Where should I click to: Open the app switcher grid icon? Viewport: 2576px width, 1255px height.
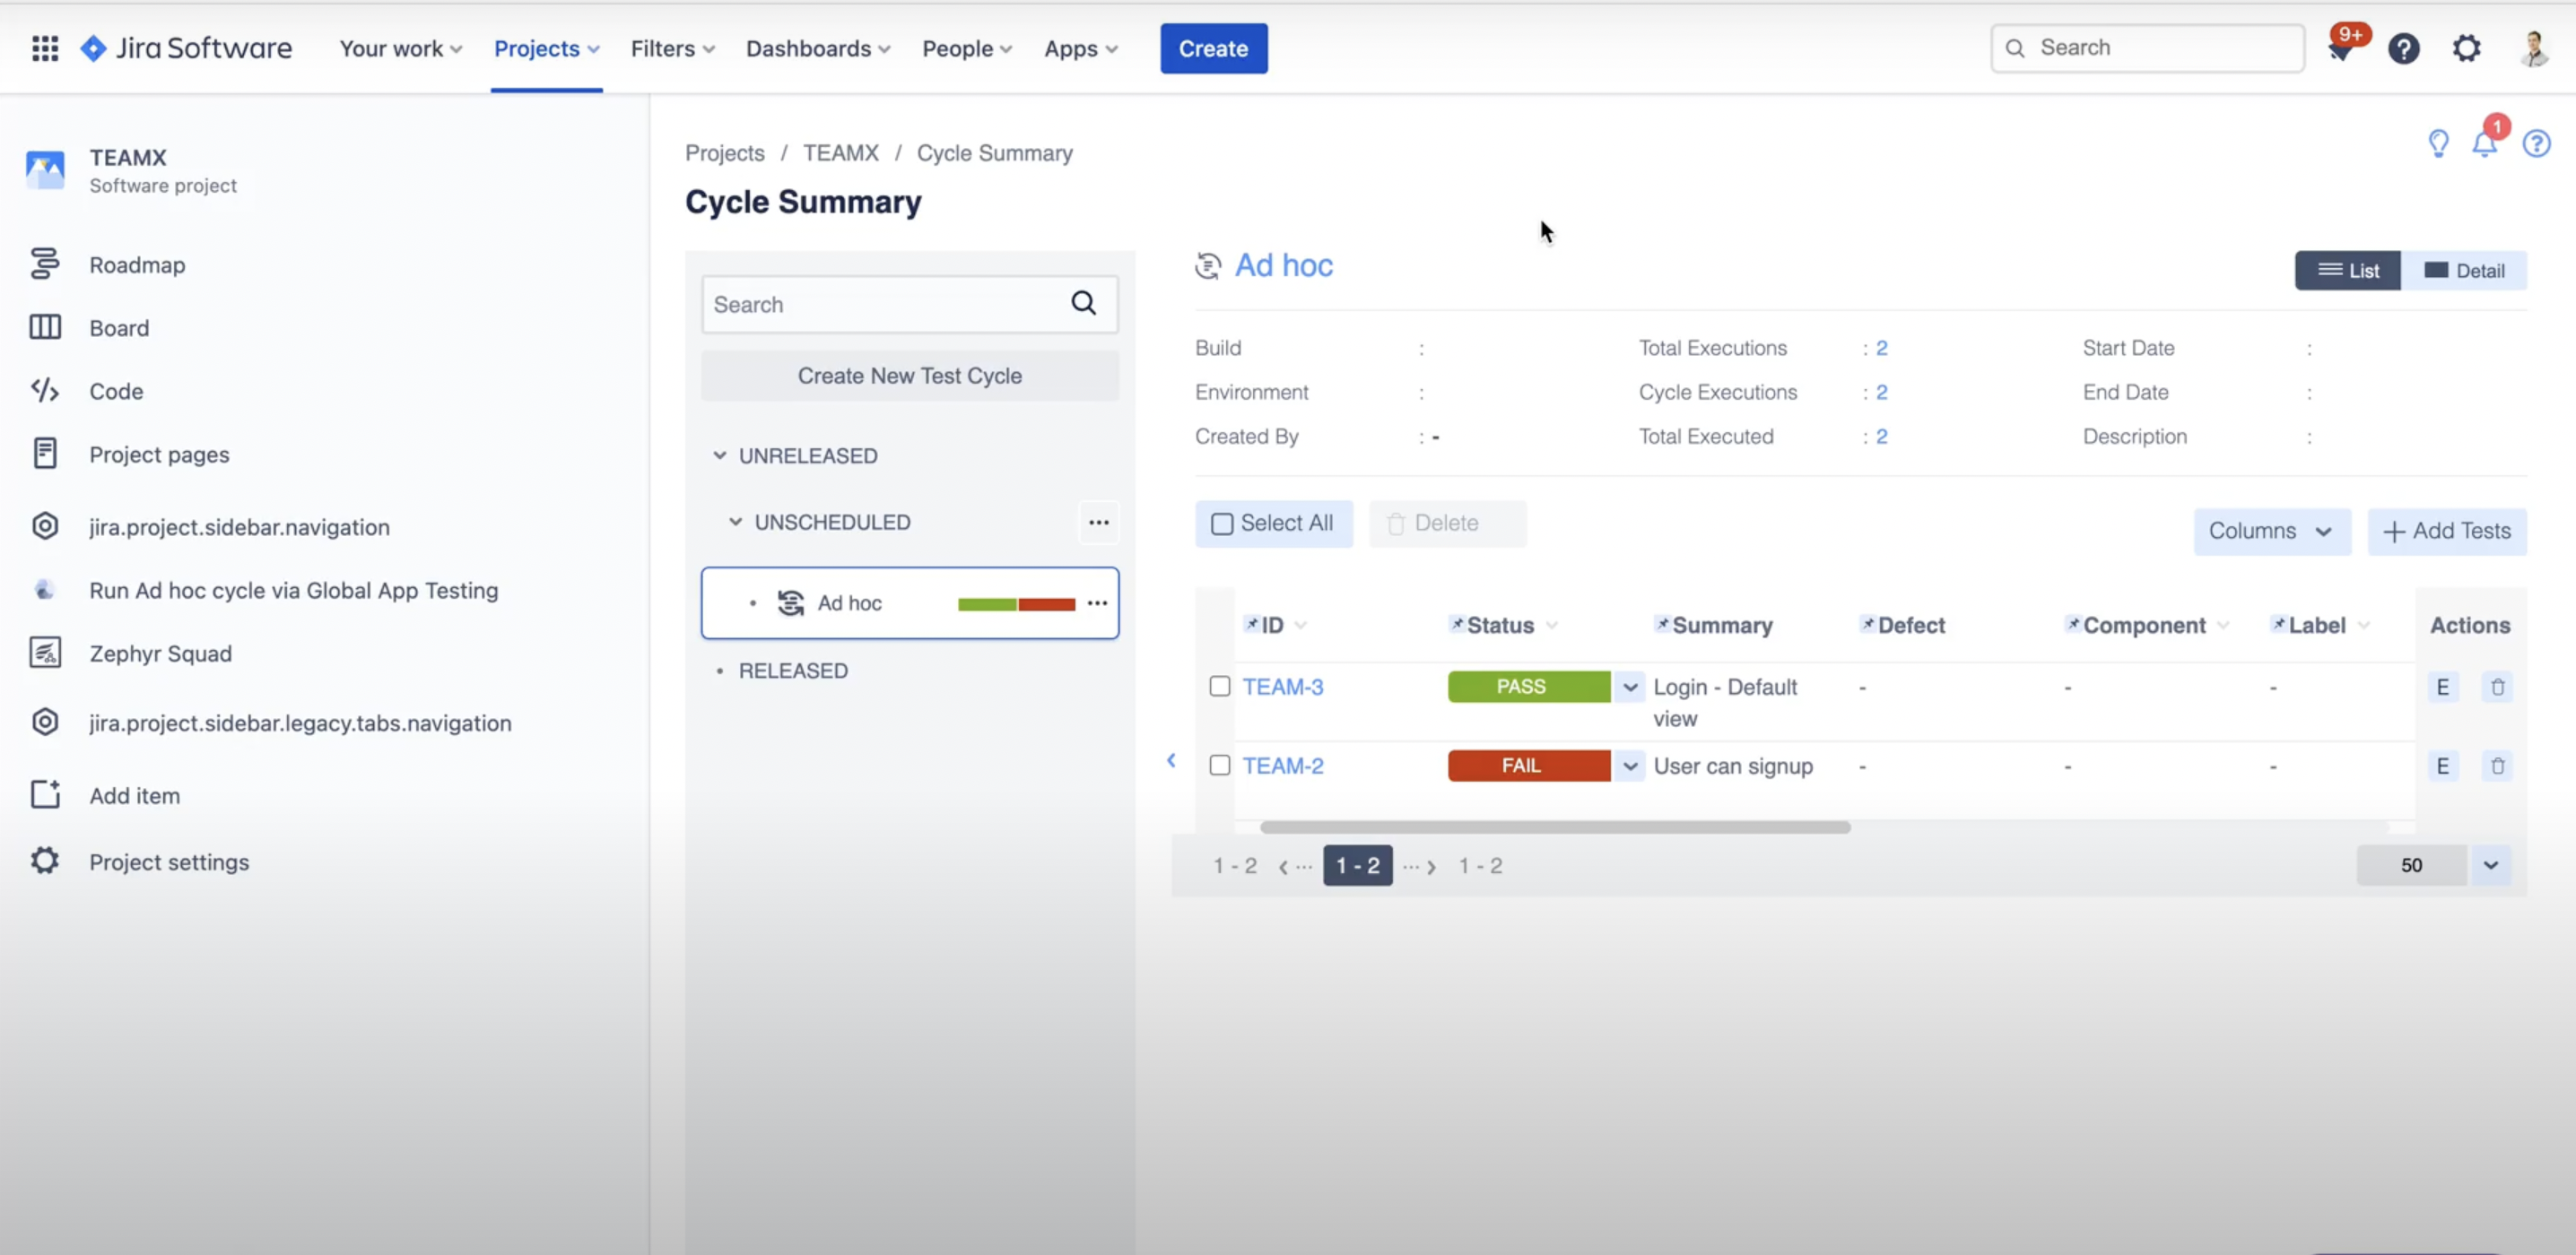(45, 48)
